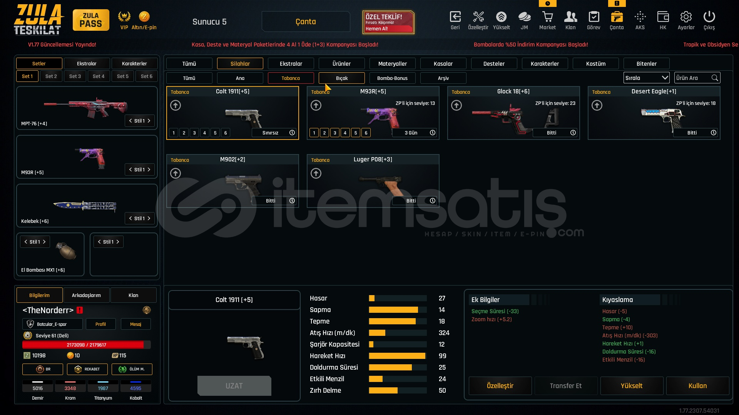
Task: Next style arrow for empty set slot
Action: (x=118, y=242)
